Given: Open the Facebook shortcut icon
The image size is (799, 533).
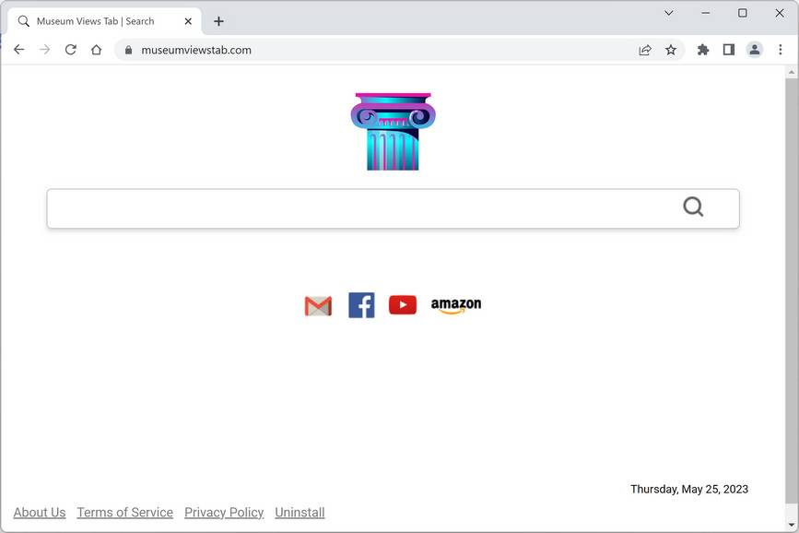Looking at the screenshot, I should (361, 305).
